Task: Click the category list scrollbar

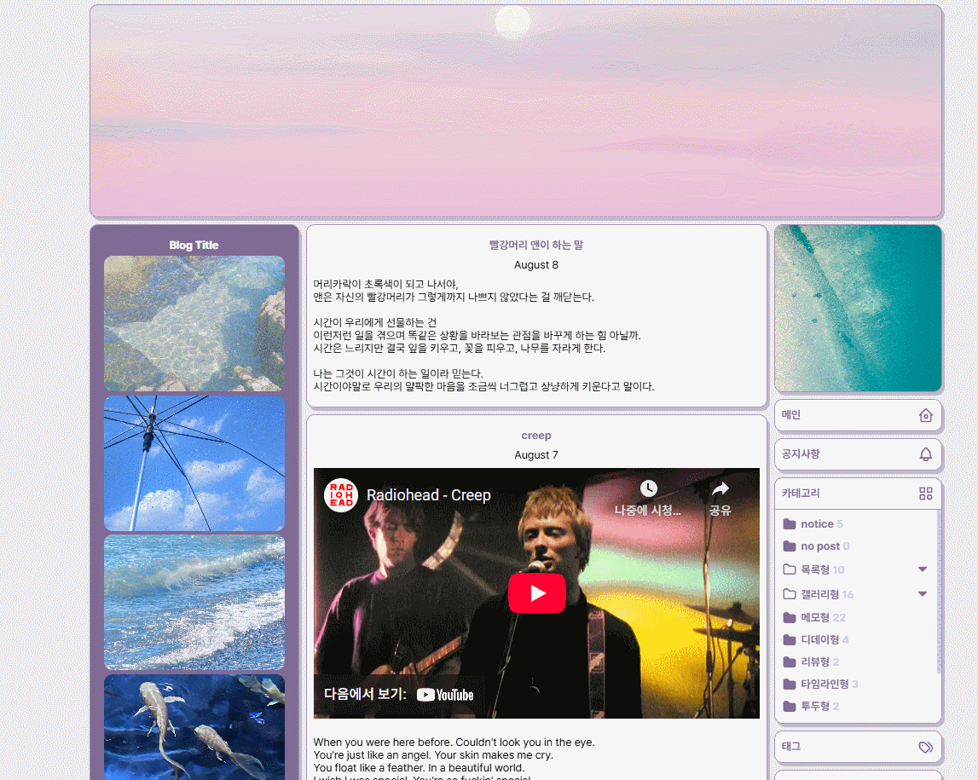Action: click(x=939, y=591)
